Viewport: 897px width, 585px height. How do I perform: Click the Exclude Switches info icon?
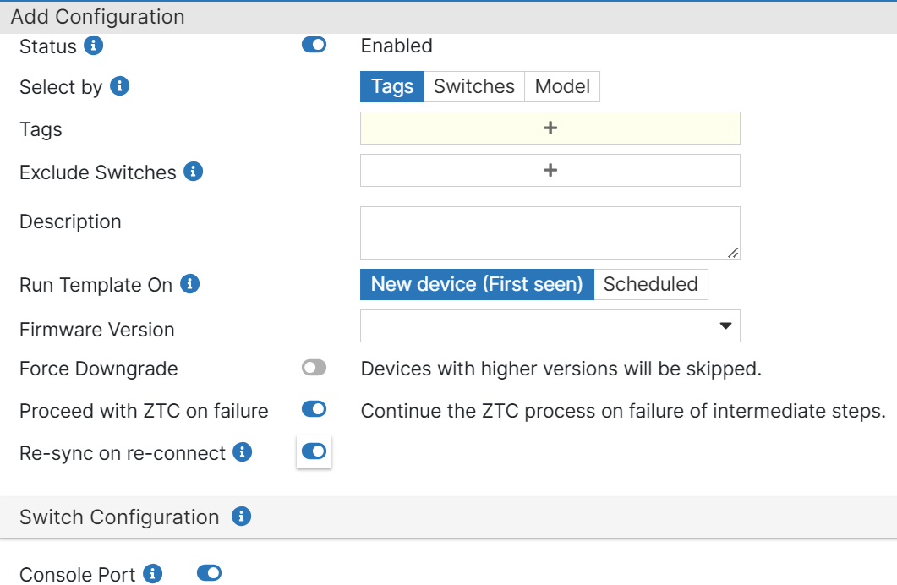click(x=194, y=172)
